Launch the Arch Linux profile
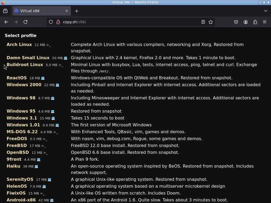Viewport: 271px width, 203px height. [19, 44]
